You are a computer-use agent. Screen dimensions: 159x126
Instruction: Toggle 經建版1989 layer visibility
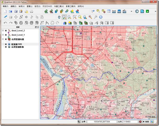[6, 44]
